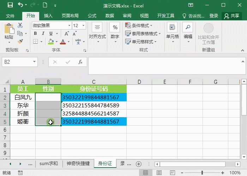Image resolution: width=247 pixels, height=176 pixels.
Task: Click the fx Insert Function icon
Action: (x=80, y=62)
